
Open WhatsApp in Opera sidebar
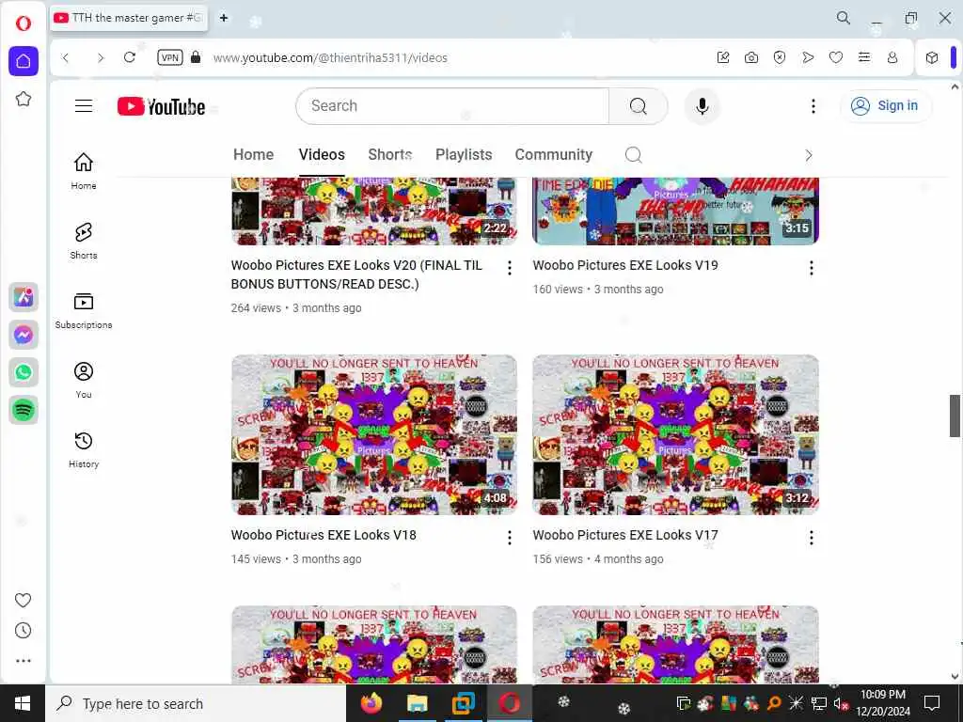click(x=24, y=372)
